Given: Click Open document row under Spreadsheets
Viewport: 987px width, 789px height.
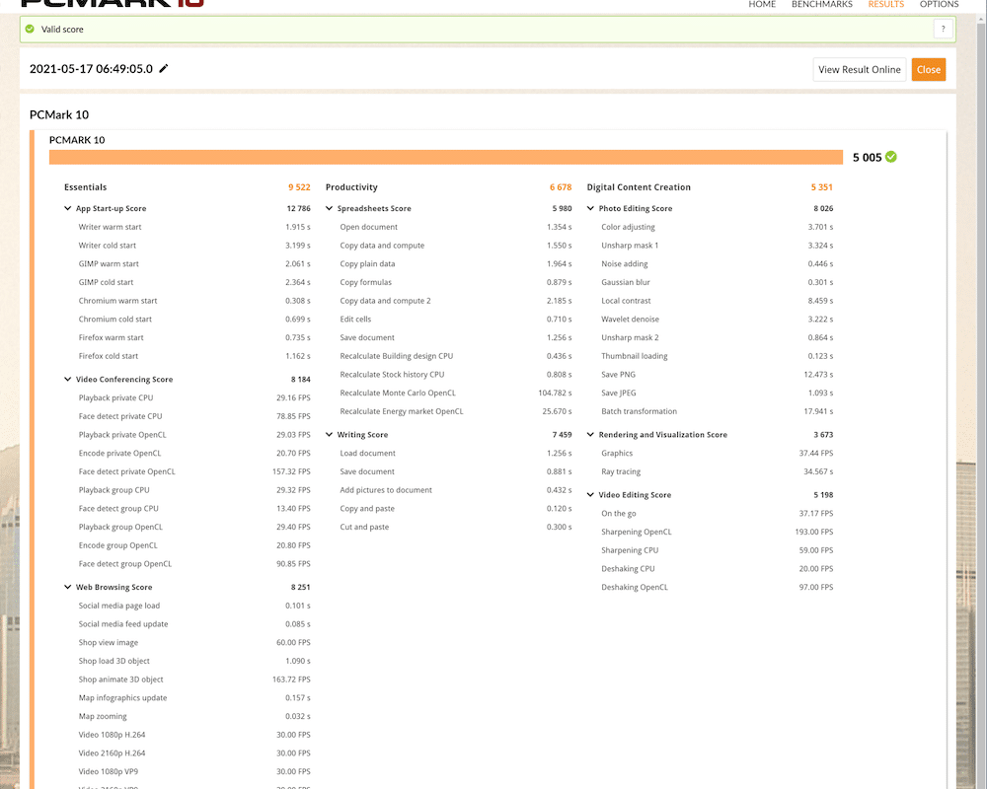Looking at the screenshot, I should (456, 227).
